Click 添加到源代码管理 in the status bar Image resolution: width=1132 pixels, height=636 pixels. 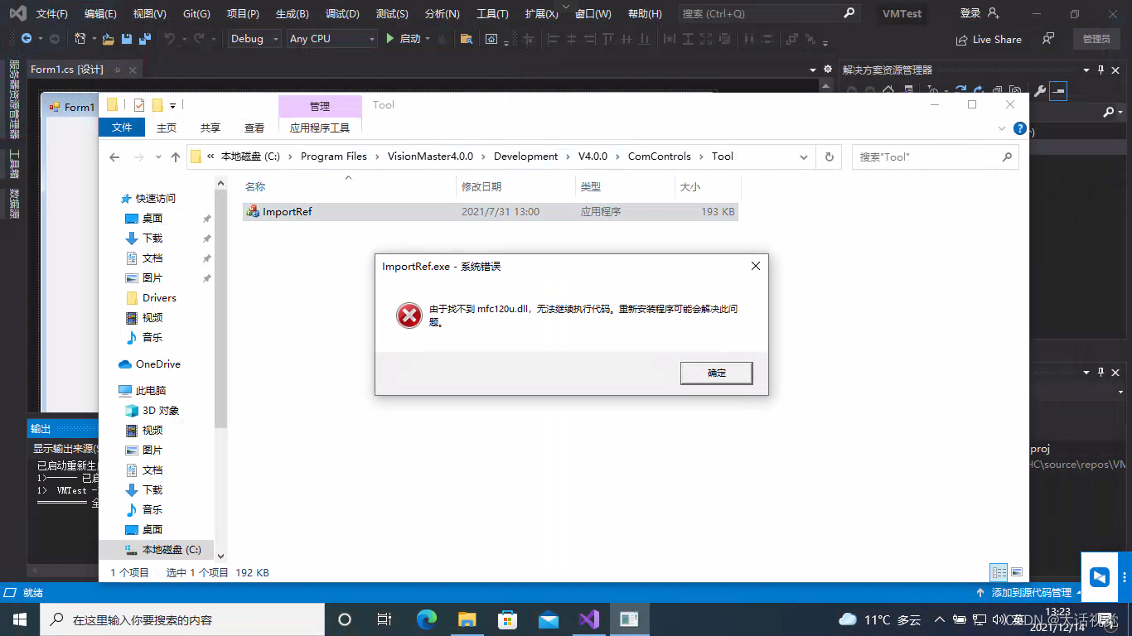[1031, 593]
